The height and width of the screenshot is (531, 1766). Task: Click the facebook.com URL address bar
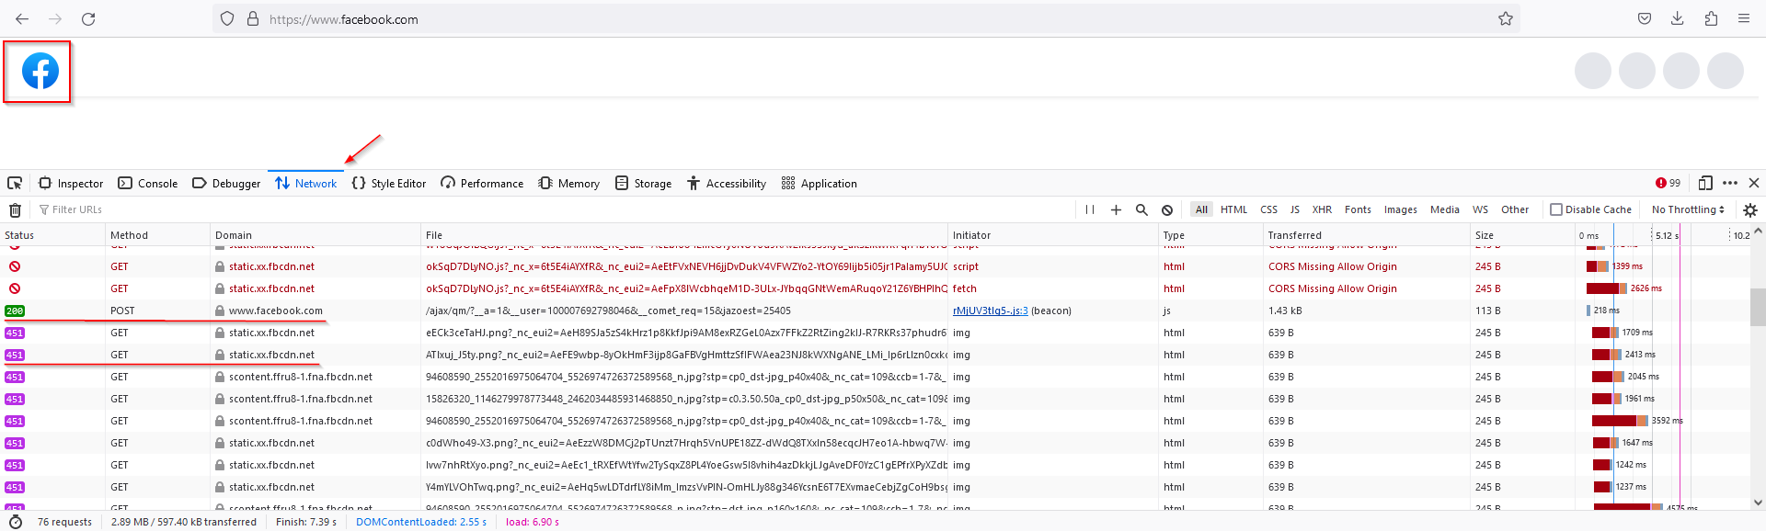865,18
